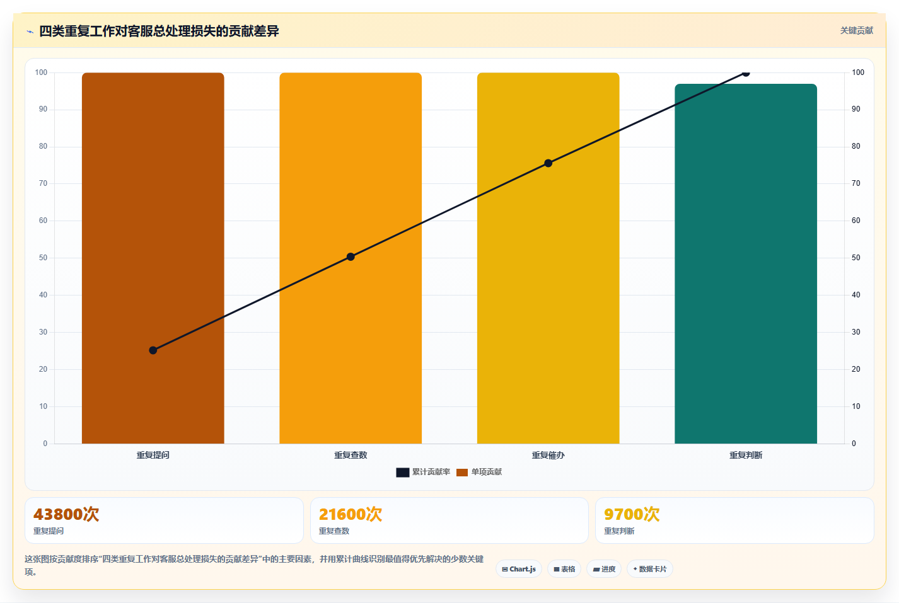
Task: Click the 关键贡献 label in the header
Action: (856, 30)
